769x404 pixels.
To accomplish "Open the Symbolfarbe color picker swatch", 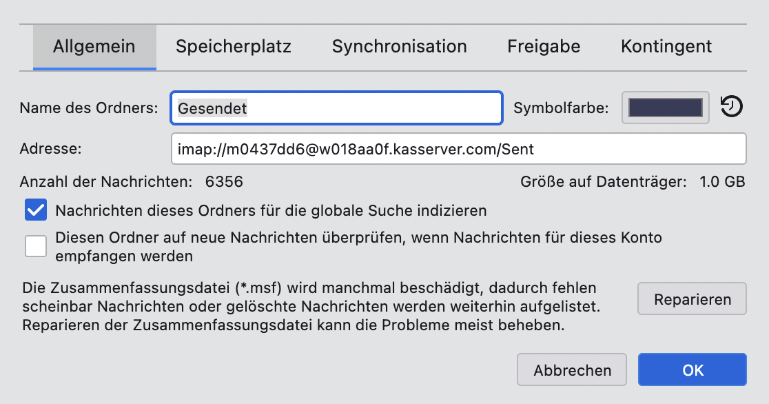I will [x=665, y=108].
